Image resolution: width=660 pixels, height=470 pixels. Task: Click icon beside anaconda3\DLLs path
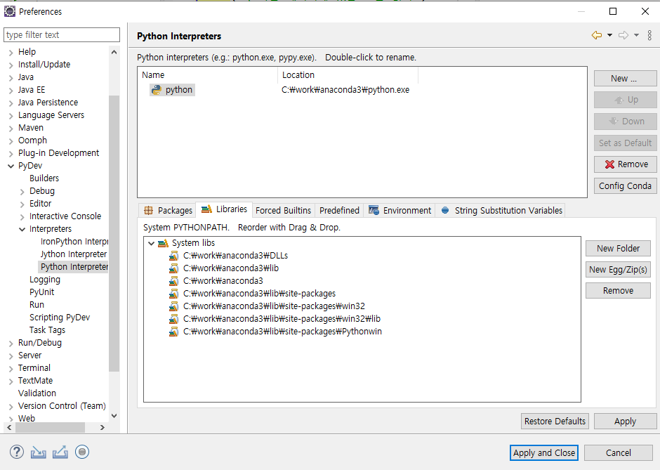coord(173,256)
